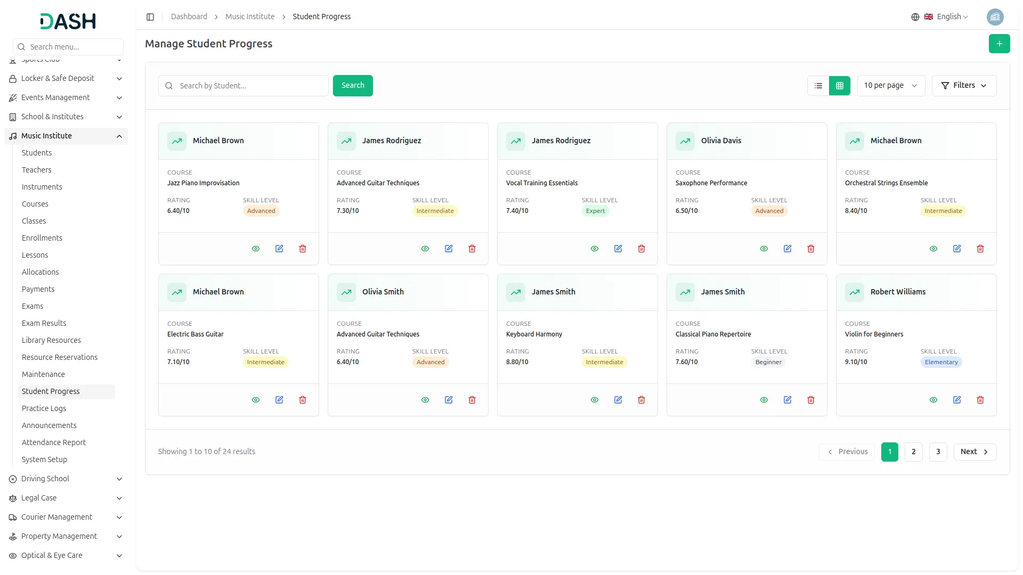1023x575 pixels.
Task: Go to the Exam Results menu item
Action: pos(44,323)
